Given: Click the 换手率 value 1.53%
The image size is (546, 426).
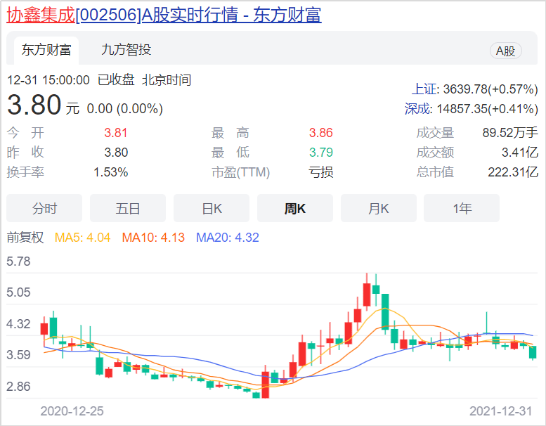Looking at the screenshot, I should [111, 172].
